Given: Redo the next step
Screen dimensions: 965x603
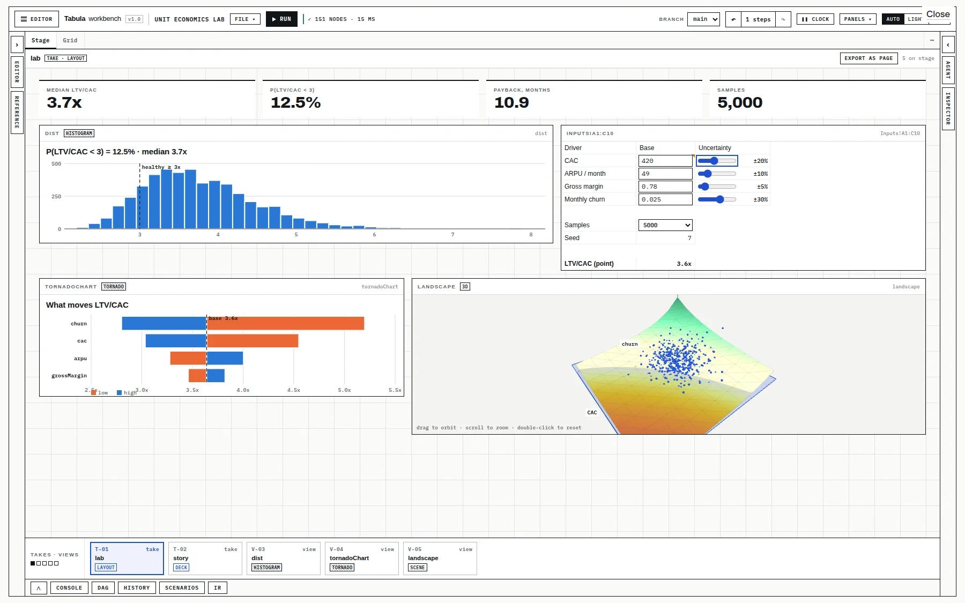Looking at the screenshot, I should [783, 19].
